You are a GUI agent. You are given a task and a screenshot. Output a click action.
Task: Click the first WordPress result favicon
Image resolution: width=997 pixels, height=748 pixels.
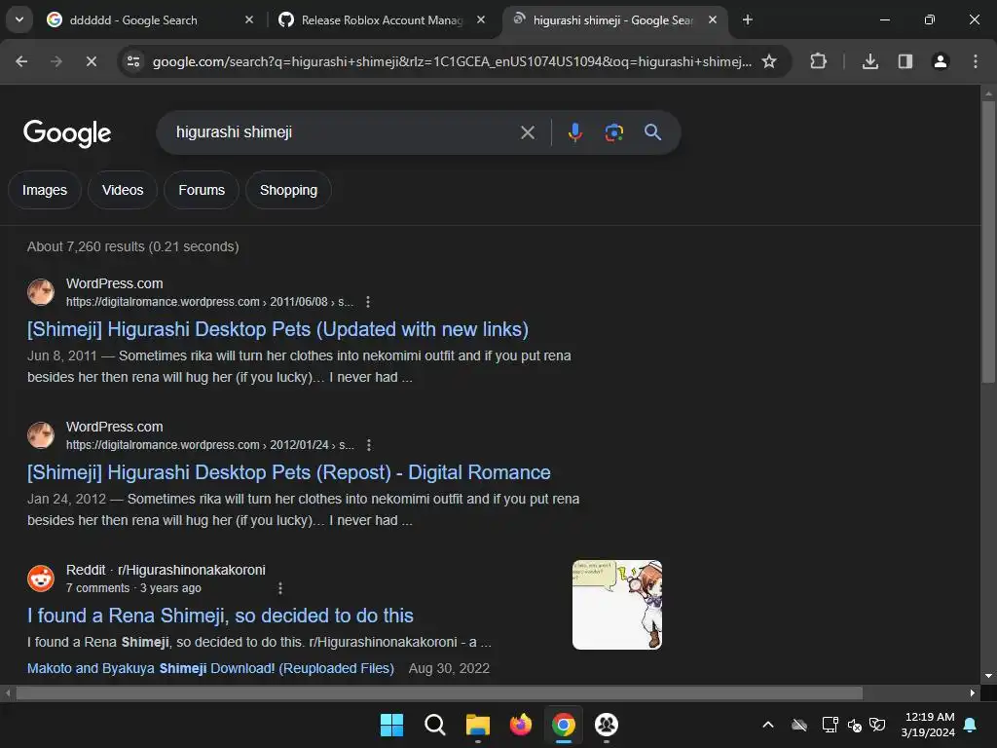click(41, 292)
